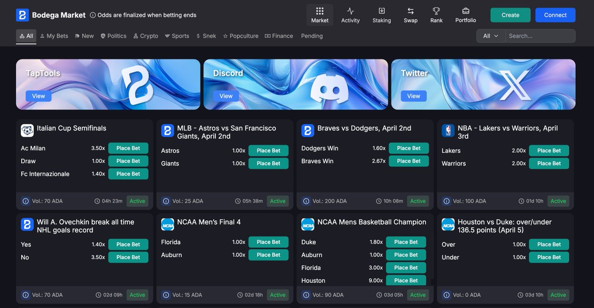Switch to the My Bets tab

point(54,36)
